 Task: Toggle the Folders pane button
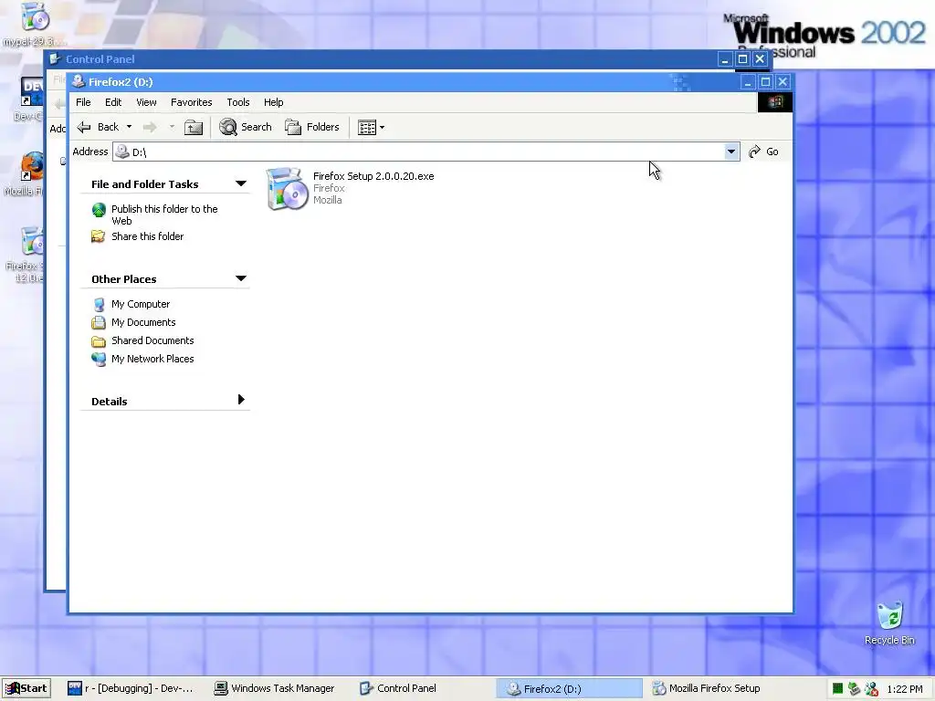[x=312, y=127]
